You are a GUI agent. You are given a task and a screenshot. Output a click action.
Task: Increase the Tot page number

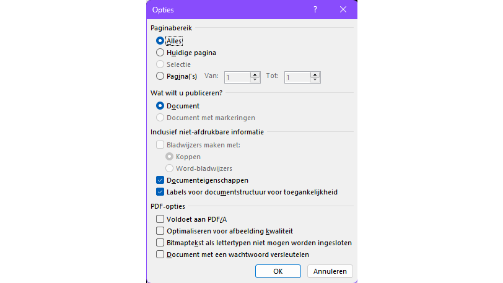click(315, 74)
